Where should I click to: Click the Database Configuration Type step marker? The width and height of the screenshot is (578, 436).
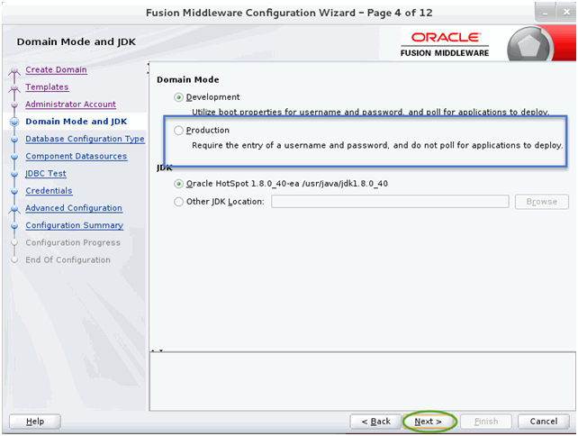pos(14,140)
